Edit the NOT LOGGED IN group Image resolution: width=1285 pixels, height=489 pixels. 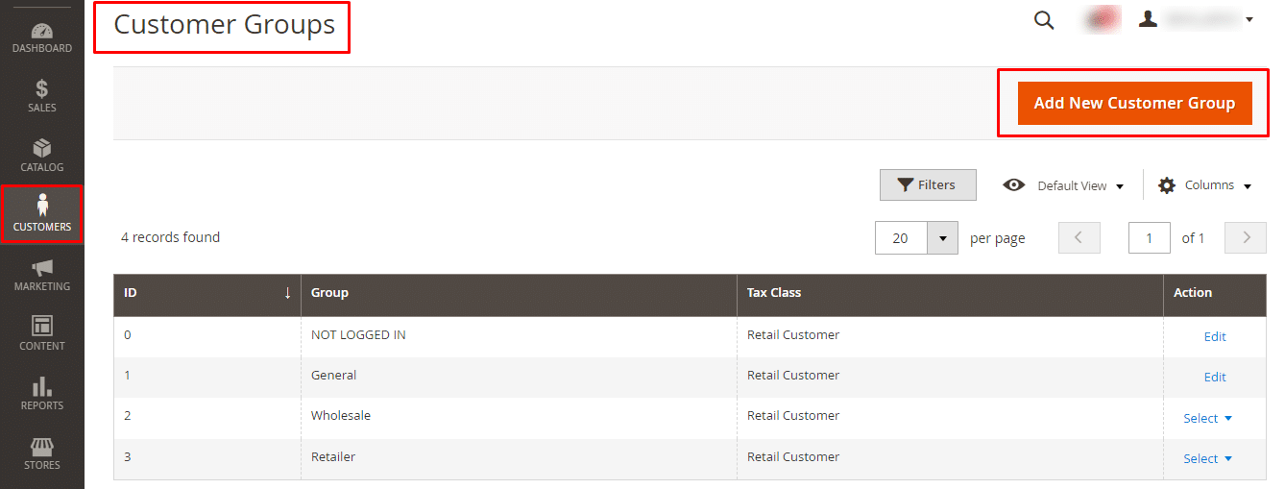click(1215, 336)
